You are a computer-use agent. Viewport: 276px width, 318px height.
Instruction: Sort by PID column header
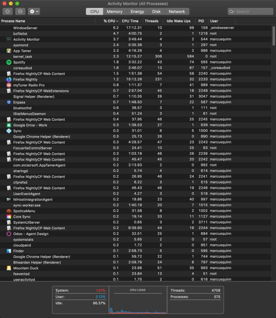(x=202, y=21)
